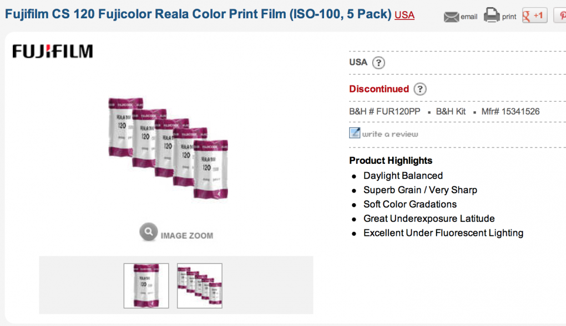Click the B&H Kit label
This screenshot has width=566, height=326.
pyautogui.click(x=451, y=112)
